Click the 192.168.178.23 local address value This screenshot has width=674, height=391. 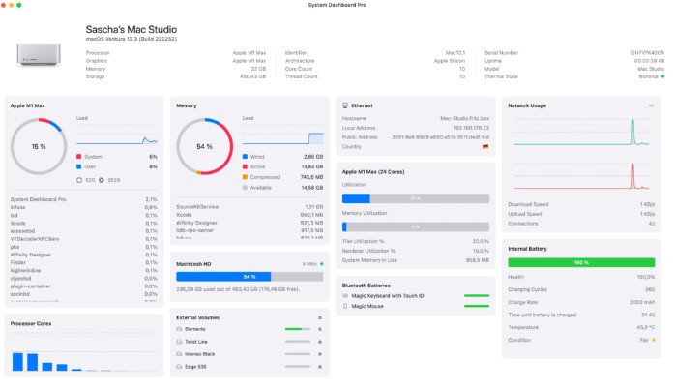[471, 128]
